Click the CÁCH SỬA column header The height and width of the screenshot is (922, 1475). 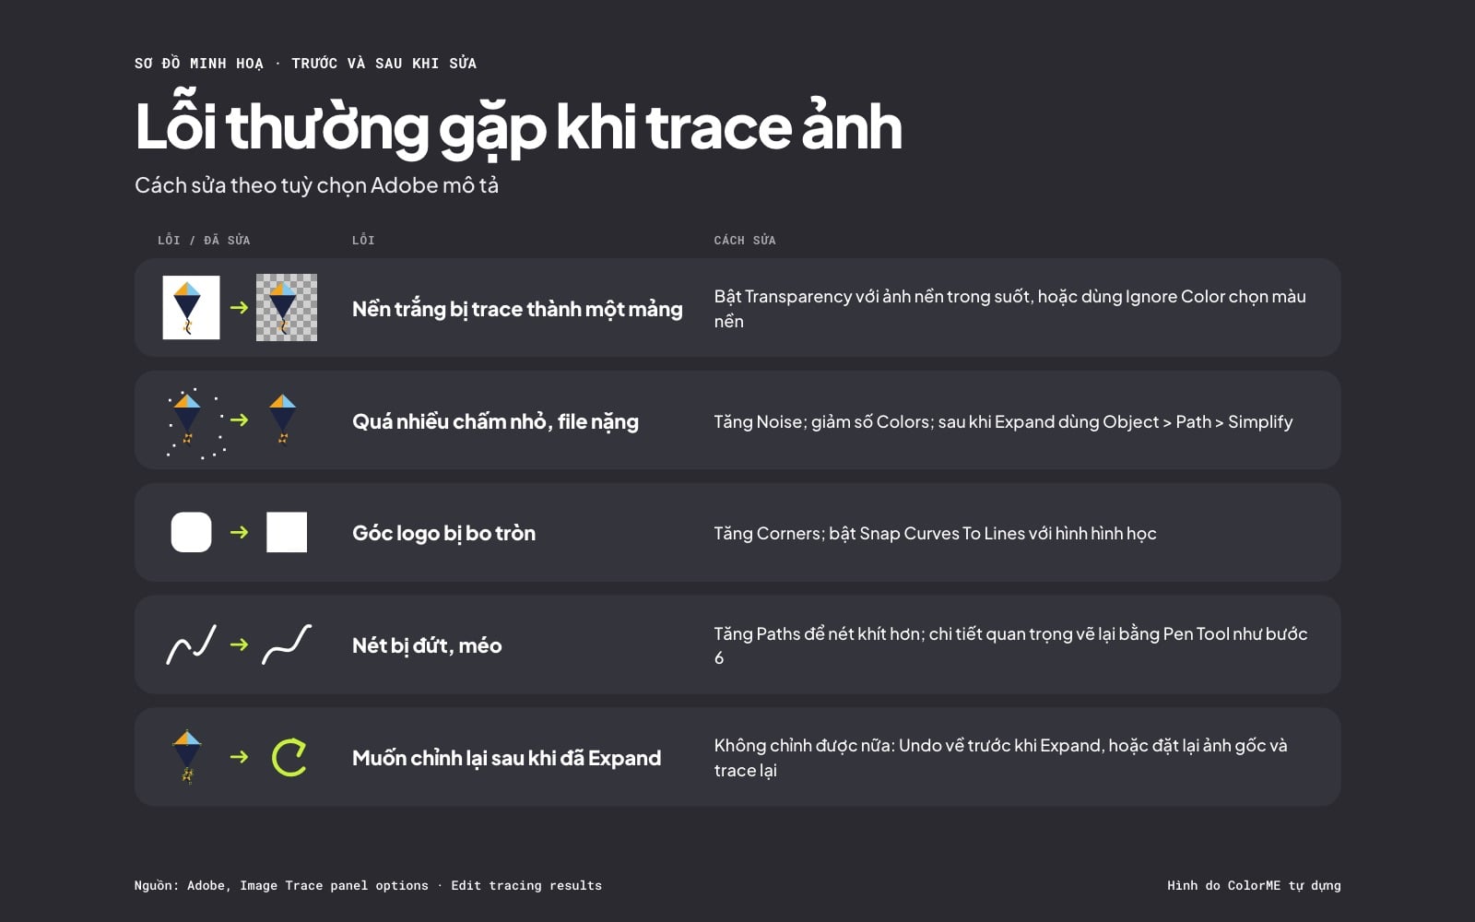[x=745, y=240]
